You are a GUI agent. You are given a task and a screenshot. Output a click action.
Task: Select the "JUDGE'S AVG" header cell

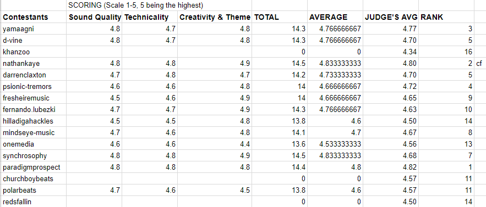pos(391,17)
